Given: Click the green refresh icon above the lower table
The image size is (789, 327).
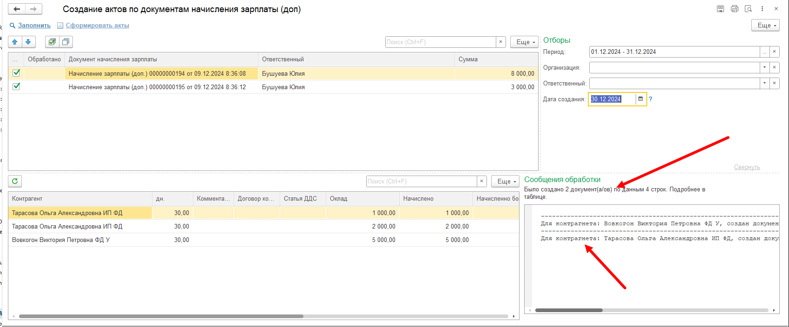Looking at the screenshot, I should 15,181.
